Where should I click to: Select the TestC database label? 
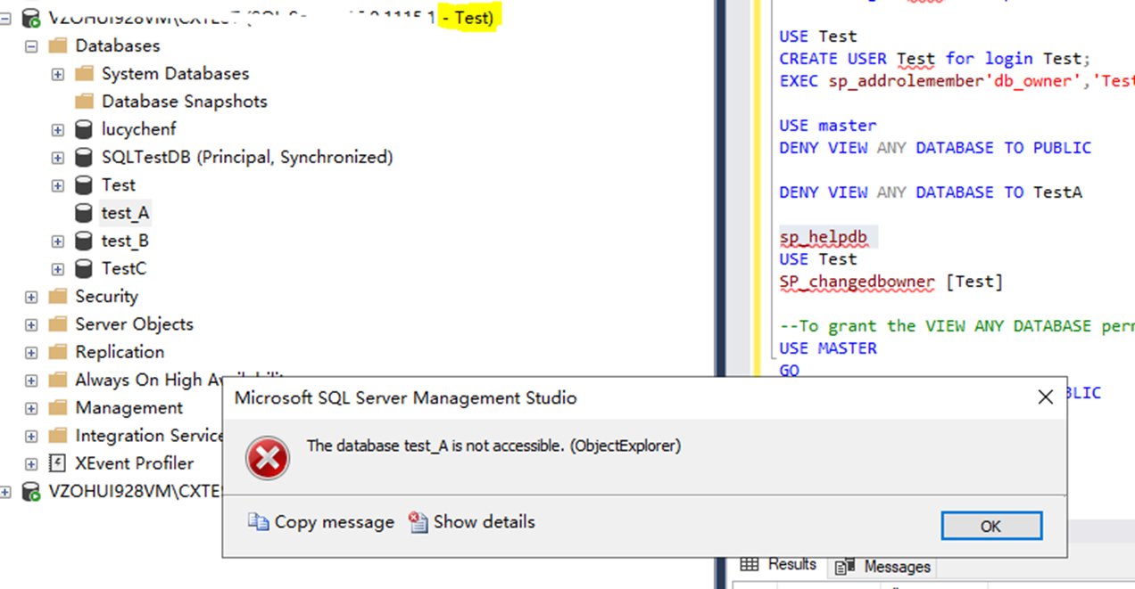pos(124,268)
